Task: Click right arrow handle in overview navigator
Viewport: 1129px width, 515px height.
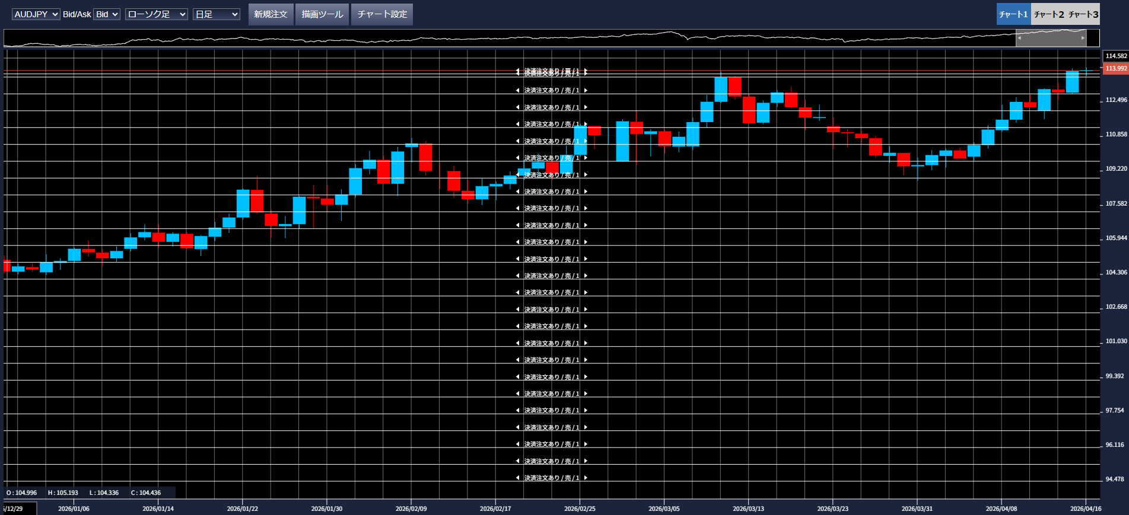Action: [x=1083, y=38]
